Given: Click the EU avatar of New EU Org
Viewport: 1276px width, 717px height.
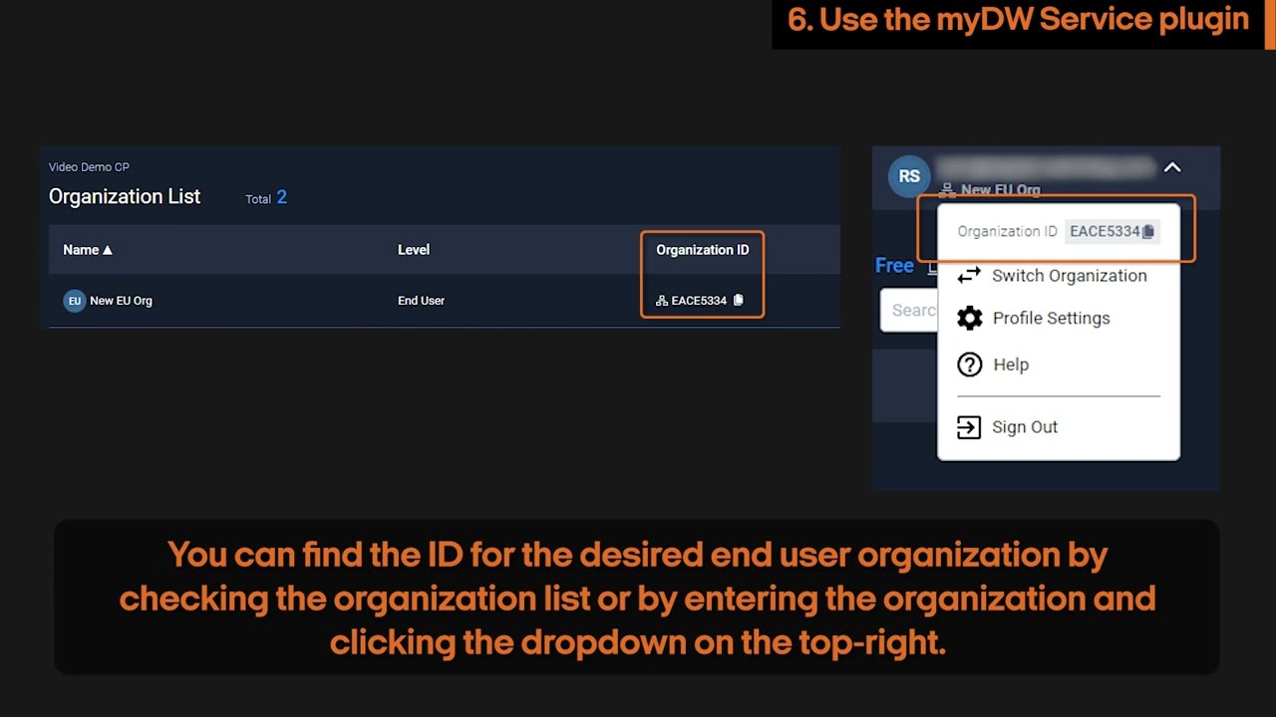Looking at the screenshot, I should (x=75, y=301).
